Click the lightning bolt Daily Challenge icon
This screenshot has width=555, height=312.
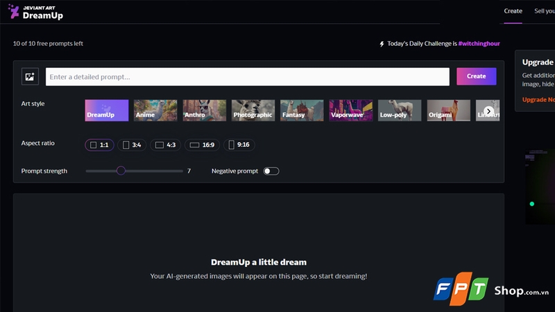382,44
